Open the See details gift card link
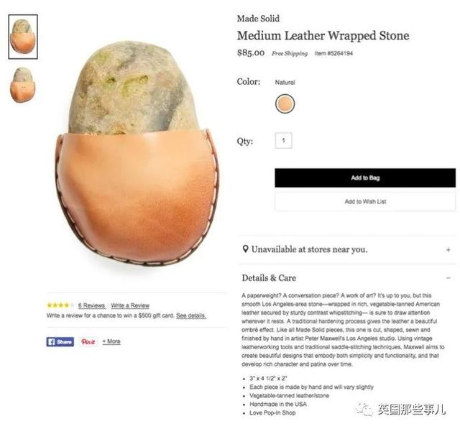460x429 pixels. click(x=191, y=315)
